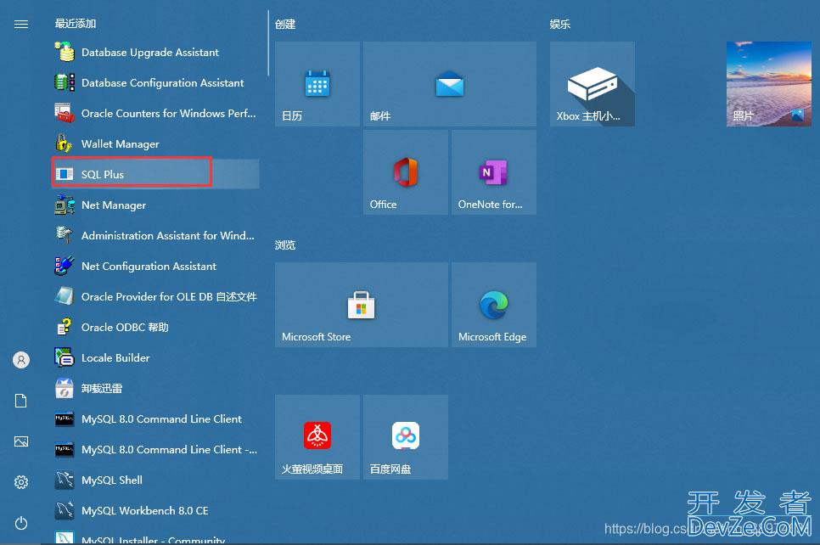The width and height of the screenshot is (820, 545).
Task: Open the Net Manager icon
Action: point(65,205)
